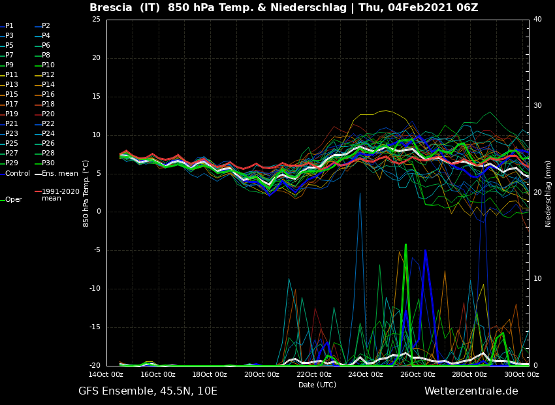Click the 22Oct 00z date label
The width and height of the screenshot is (555, 405).
click(313, 374)
